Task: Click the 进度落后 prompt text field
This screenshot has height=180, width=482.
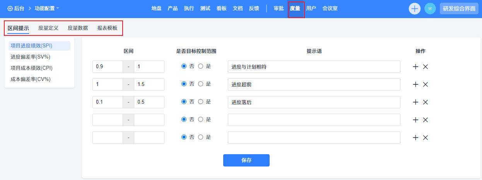Action: (x=314, y=102)
